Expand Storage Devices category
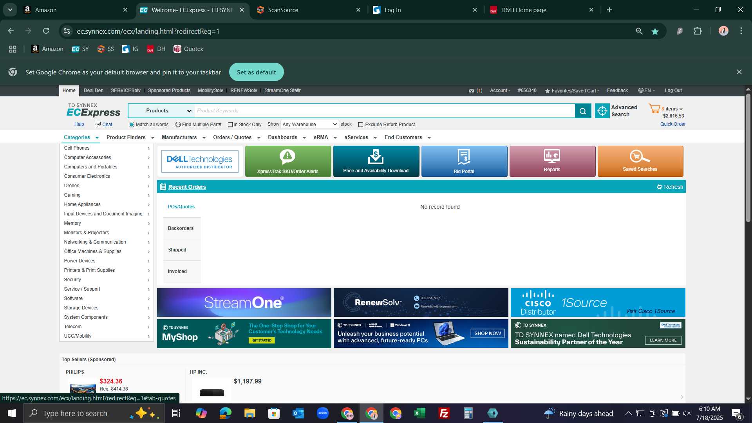 107,308
